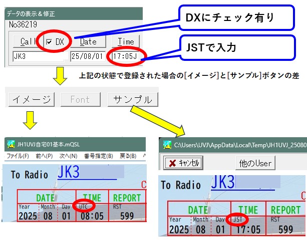Open the 番号指定(B) menu item
The width and height of the screenshot is (307, 240).
tap(99, 156)
